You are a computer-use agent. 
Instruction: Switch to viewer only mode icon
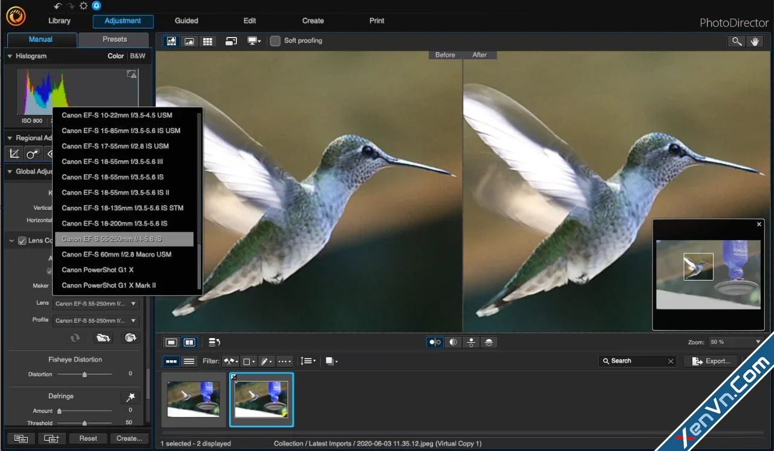tap(189, 41)
